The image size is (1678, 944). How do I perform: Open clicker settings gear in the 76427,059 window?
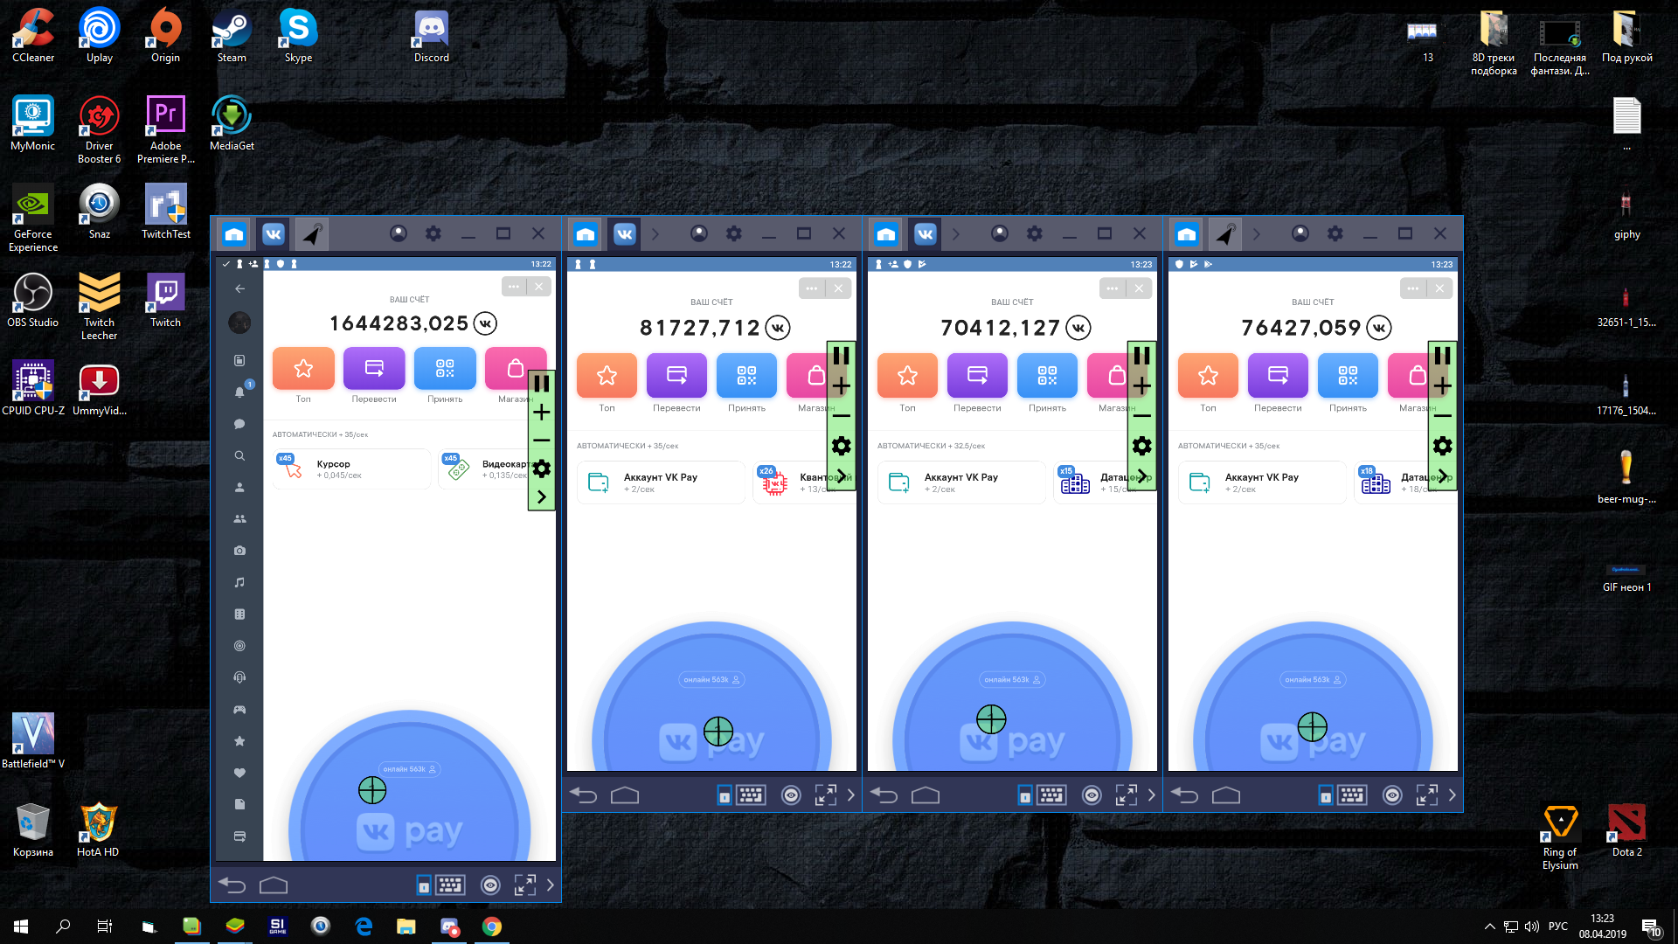click(1443, 447)
